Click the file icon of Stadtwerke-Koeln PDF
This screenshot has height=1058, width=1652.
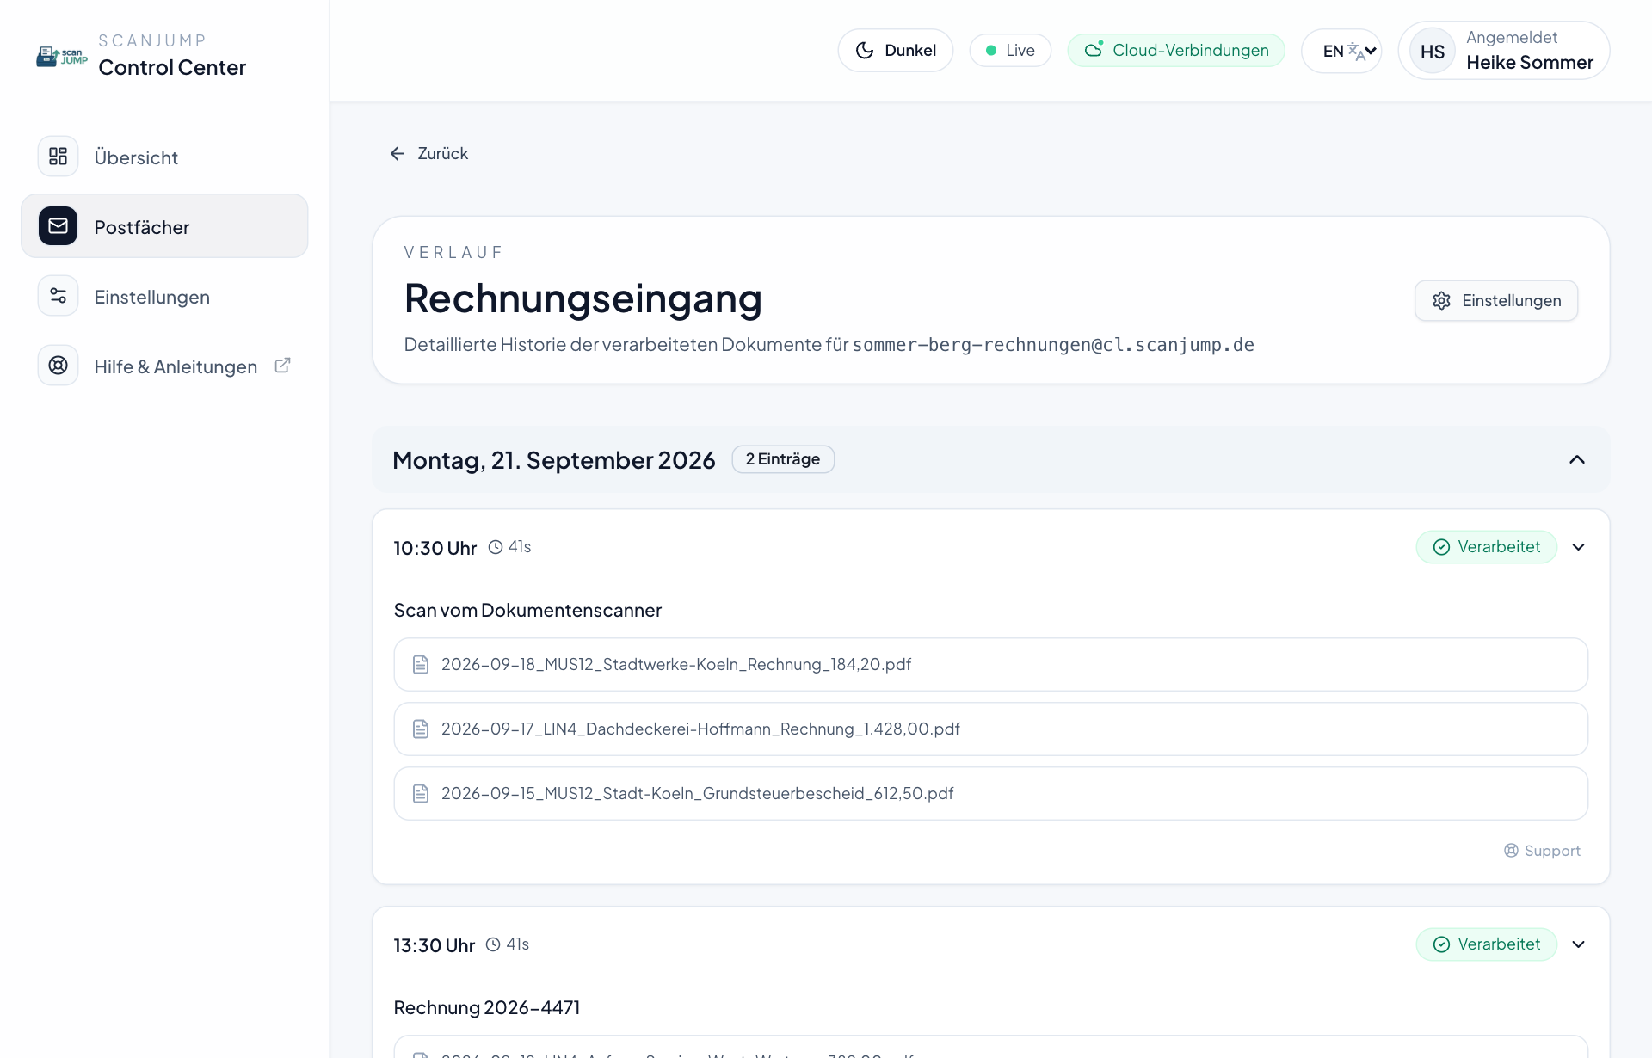(x=421, y=664)
